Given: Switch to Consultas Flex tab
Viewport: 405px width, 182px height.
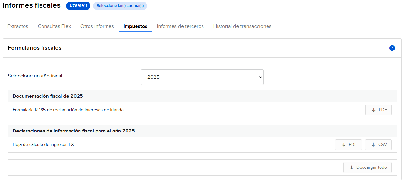Looking at the screenshot, I should (x=54, y=26).
